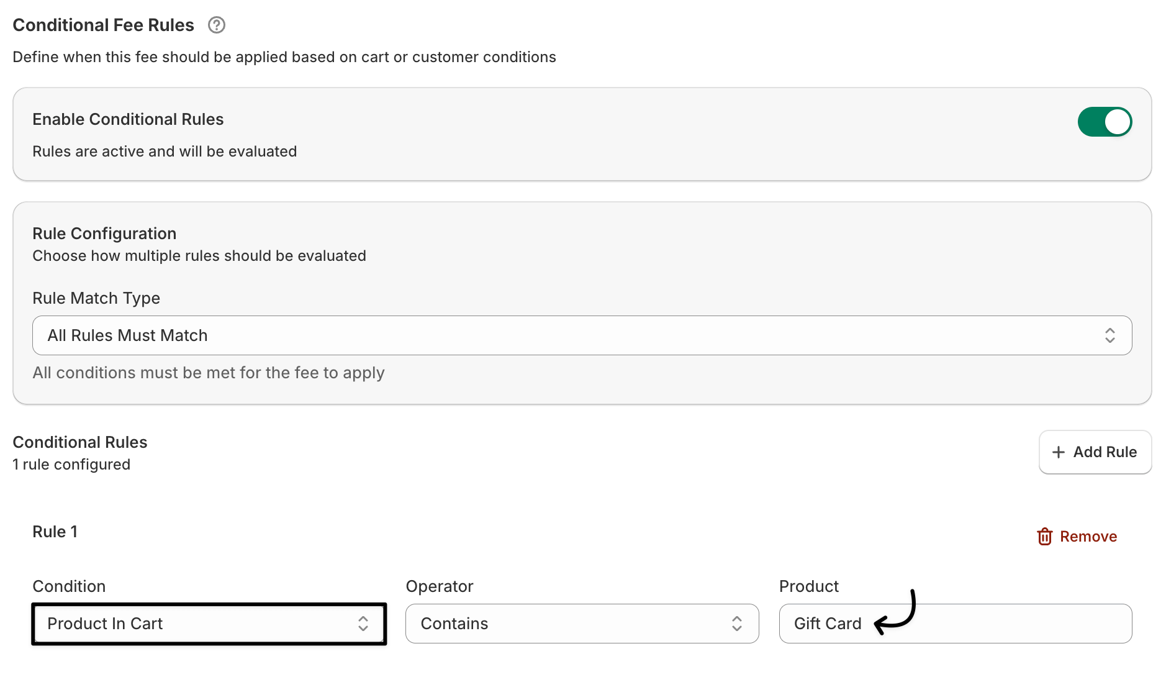The height and width of the screenshot is (677, 1166).
Task: Click the Rule 1 heading
Action: tap(55, 532)
